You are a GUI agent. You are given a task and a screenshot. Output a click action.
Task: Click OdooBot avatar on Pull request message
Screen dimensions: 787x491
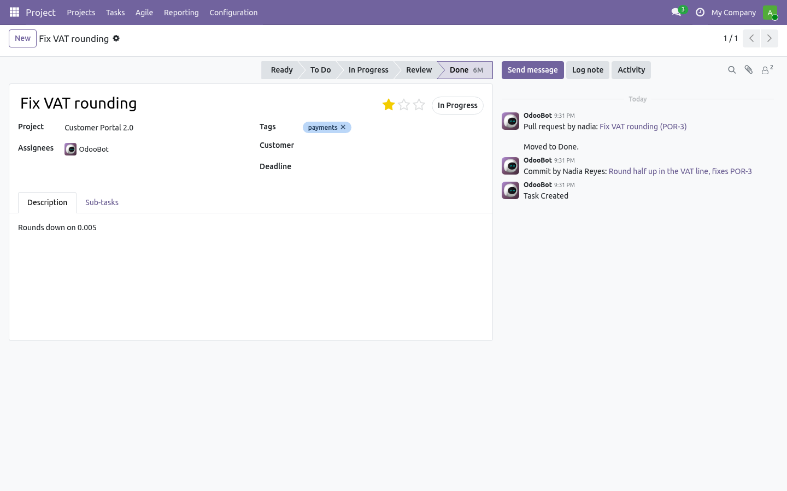(510, 121)
